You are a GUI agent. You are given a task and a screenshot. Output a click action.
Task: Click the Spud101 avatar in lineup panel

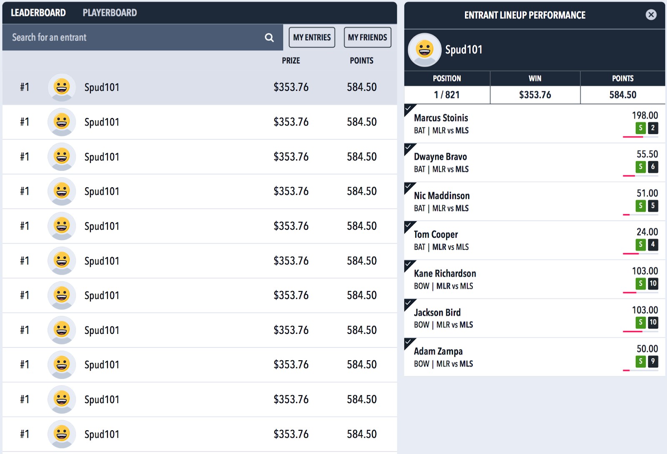[x=424, y=50]
